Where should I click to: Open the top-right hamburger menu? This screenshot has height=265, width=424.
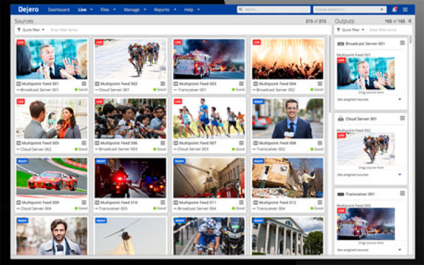click(405, 9)
